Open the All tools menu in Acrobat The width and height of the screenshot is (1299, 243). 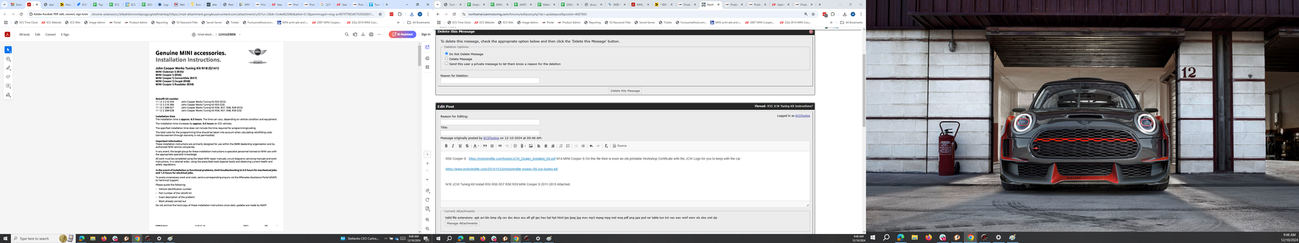pyautogui.click(x=24, y=34)
